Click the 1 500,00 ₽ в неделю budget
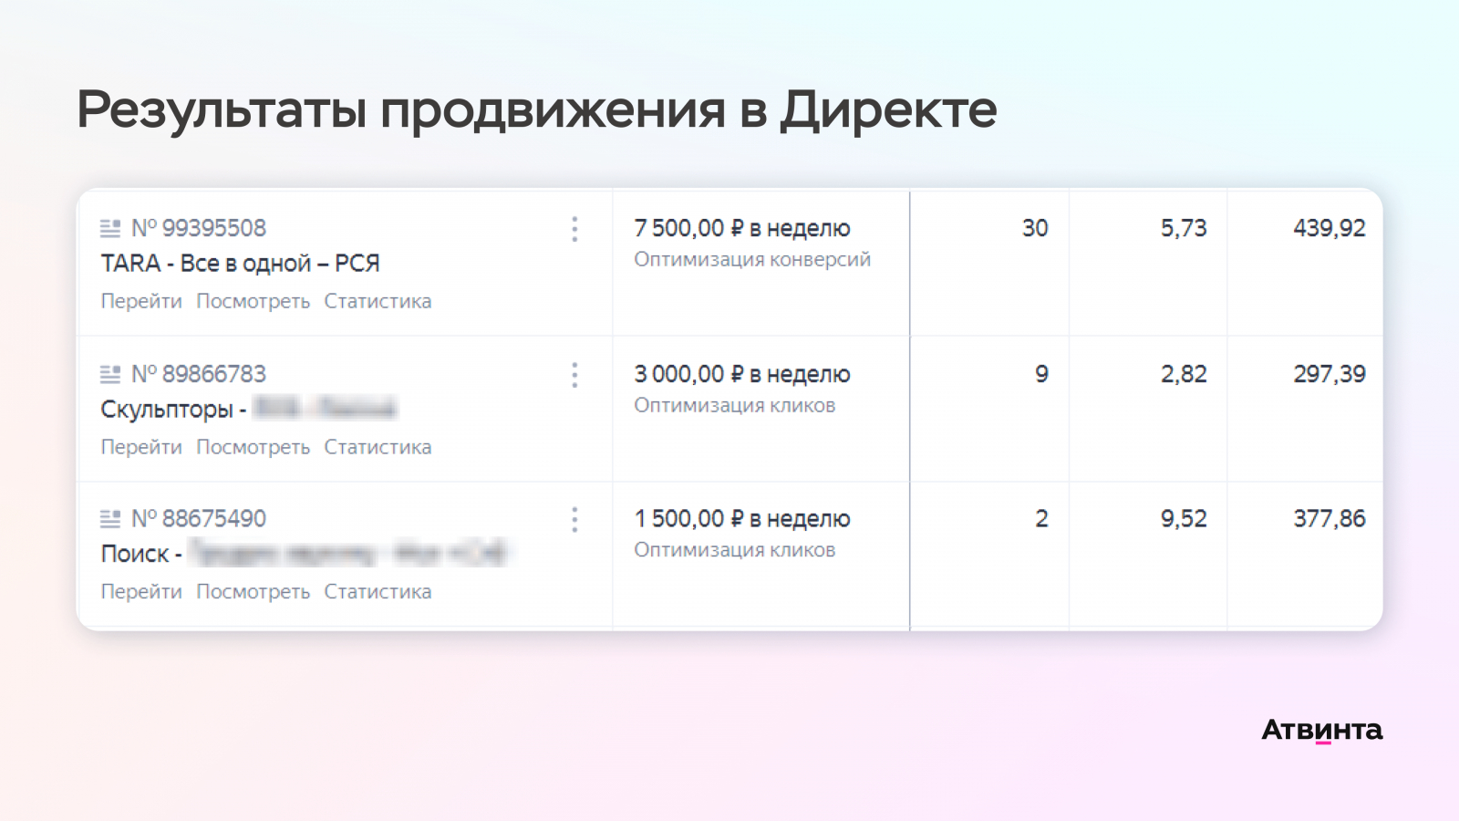Image resolution: width=1459 pixels, height=821 pixels. (x=742, y=519)
